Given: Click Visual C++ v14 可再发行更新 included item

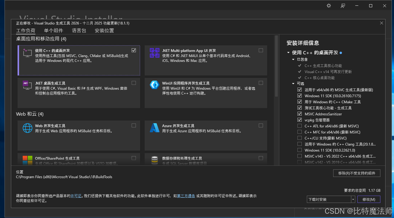Looking at the screenshot, I should (x=328, y=72).
